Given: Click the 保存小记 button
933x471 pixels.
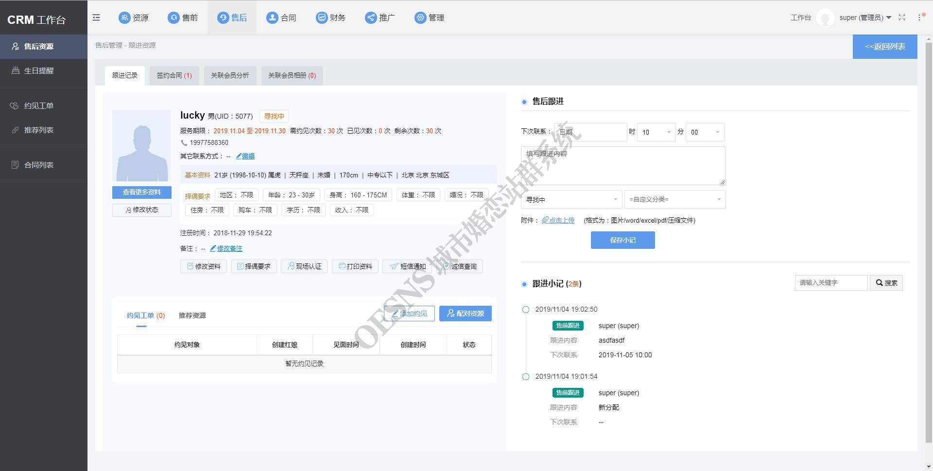Looking at the screenshot, I should click(623, 240).
